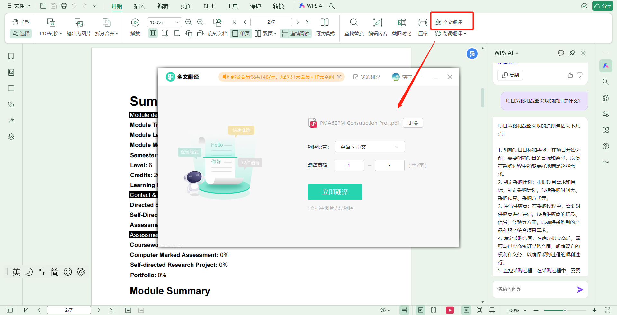Click the thumbs down icon in AI panel
Screen dimensions: 617x315
click(x=580, y=75)
